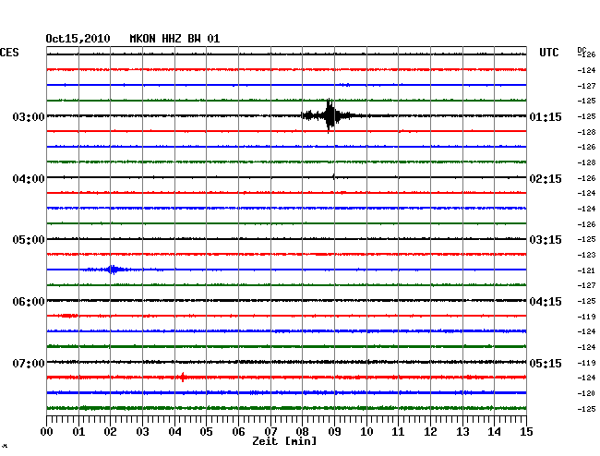600x456 pixels.
Task: Click the date label Oct15,2010
Action: point(78,39)
